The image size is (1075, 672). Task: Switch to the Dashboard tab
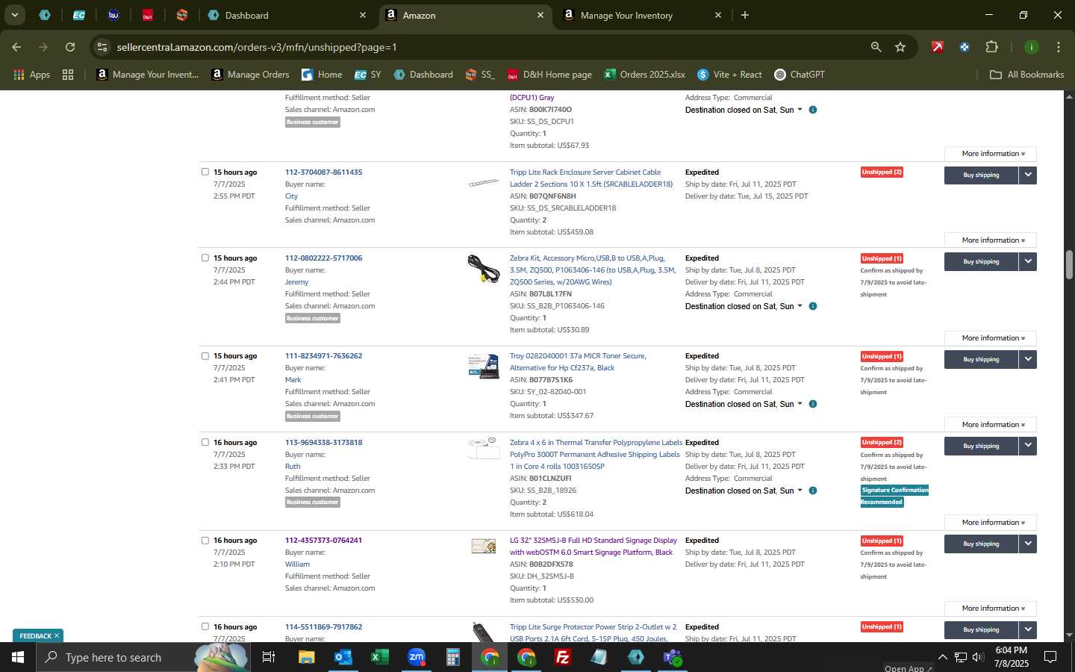pyautogui.click(x=287, y=15)
